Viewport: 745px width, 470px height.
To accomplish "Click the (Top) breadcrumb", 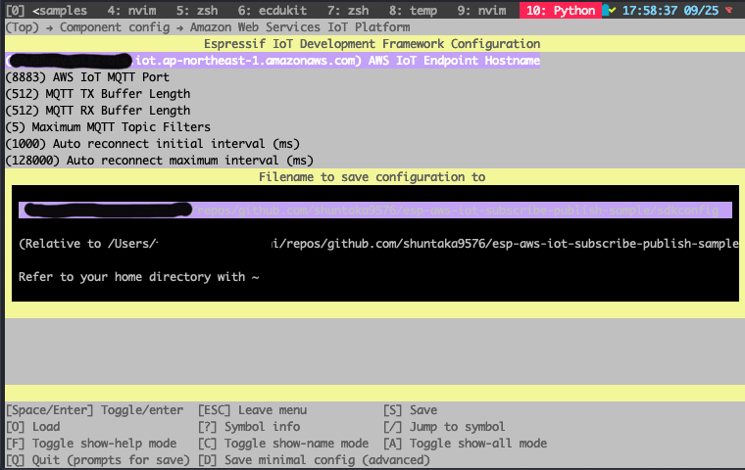I will pyautogui.click(x=23, y=27).
